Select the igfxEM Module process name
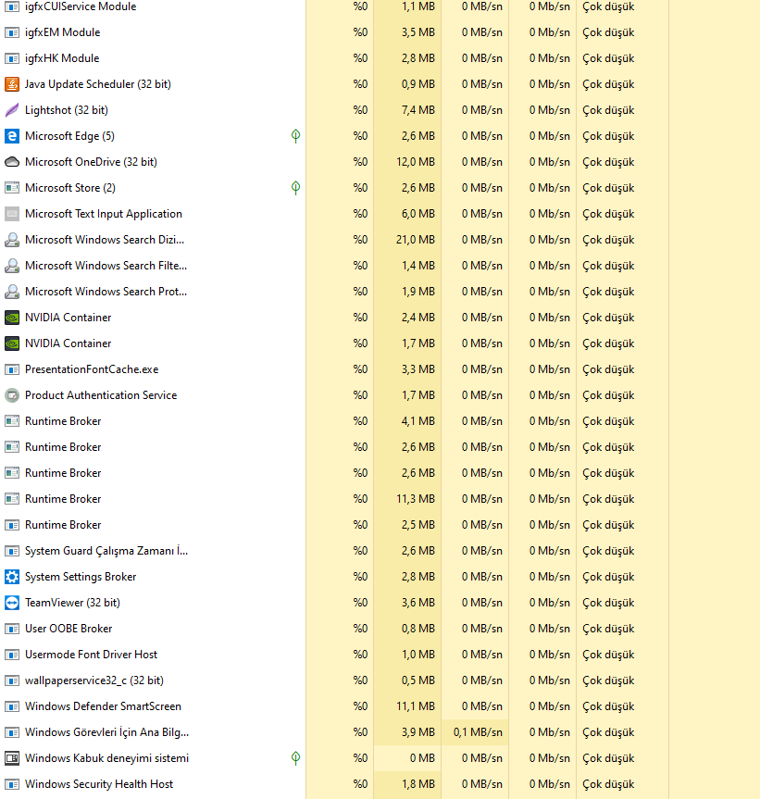 (x=63, y=32)
